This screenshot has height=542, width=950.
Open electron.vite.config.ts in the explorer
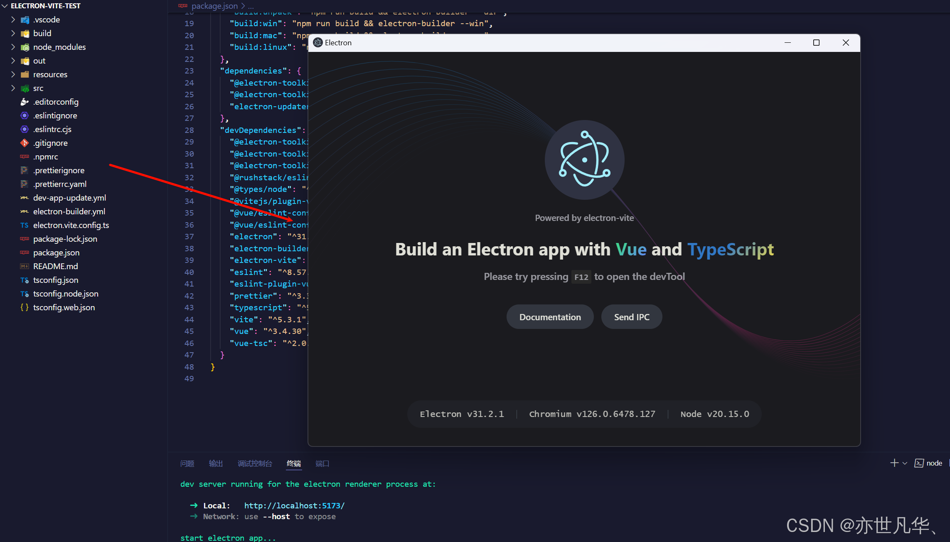tap(71, 225)
